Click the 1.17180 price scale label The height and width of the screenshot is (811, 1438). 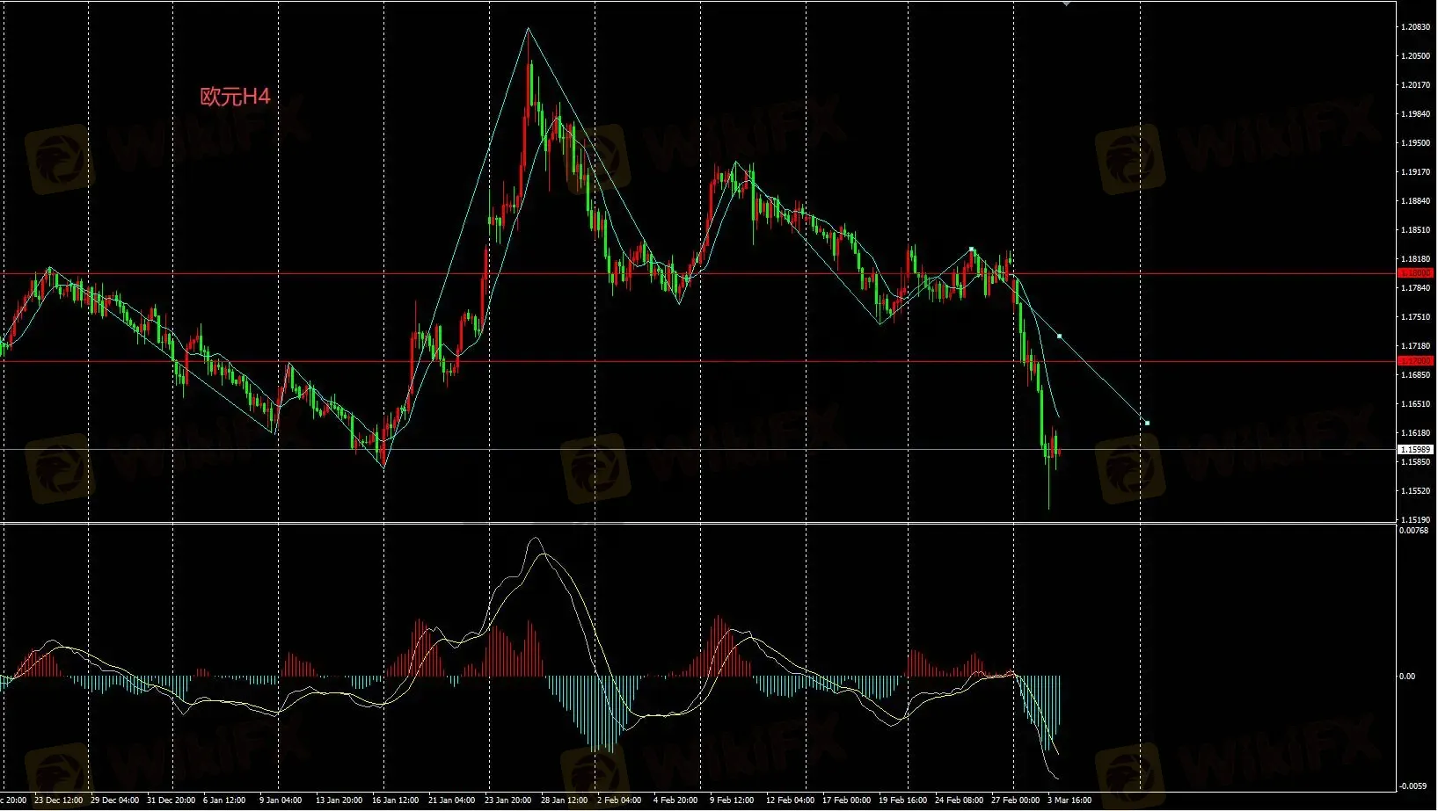pos(1415,346)
